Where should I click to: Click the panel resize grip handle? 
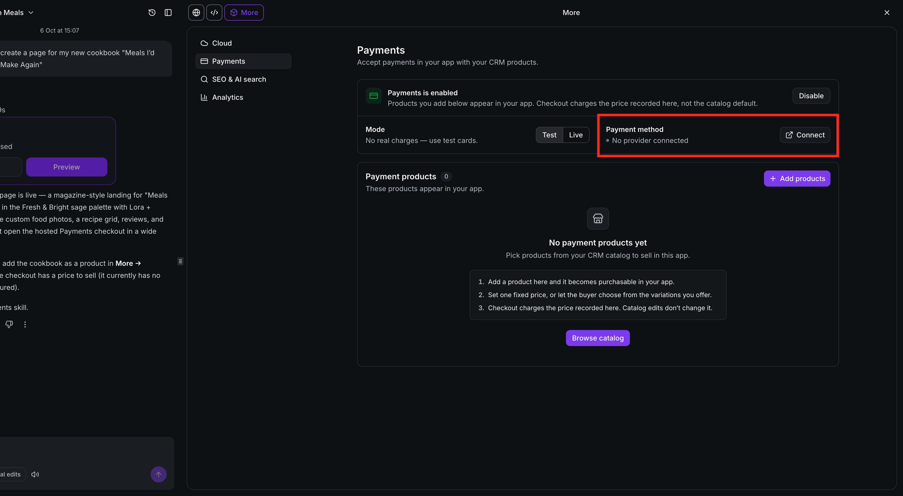click(180, 261)
